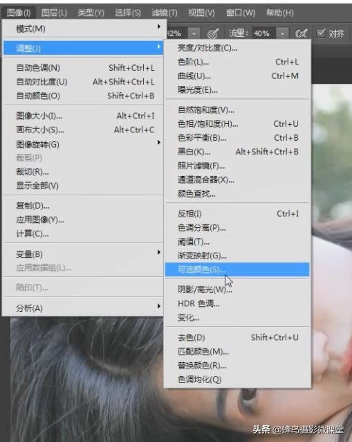Screen dimensions: 352x442
Task: Expand the 图像旋转(G) submenu
Action: pos(83,144)
